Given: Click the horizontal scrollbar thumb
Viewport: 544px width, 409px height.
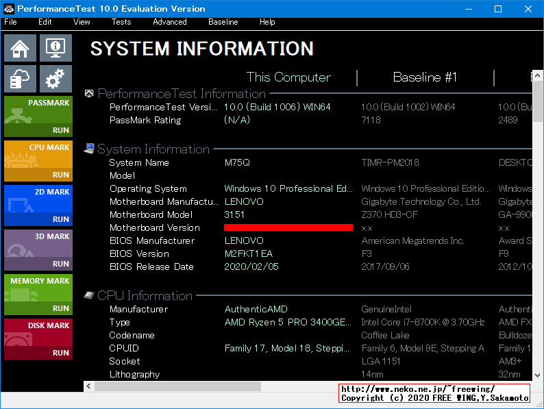Looking at the screenshot, I should pos(177,386).
